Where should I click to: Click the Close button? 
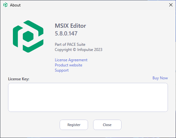(x=107, y=125)
